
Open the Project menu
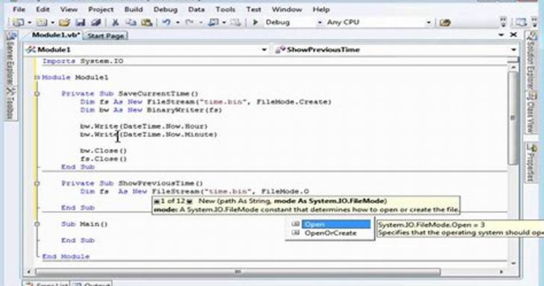click(101, 10)
